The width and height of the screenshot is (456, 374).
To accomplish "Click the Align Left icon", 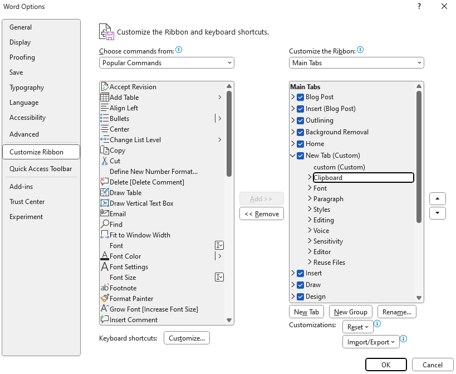I will coord(105,108).
